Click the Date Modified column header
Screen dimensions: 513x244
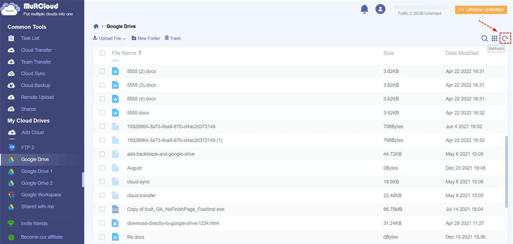click(x=462, y=53)
